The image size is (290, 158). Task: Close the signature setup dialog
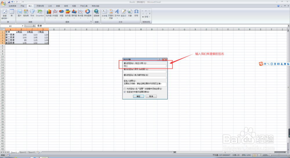pos(164,59)
